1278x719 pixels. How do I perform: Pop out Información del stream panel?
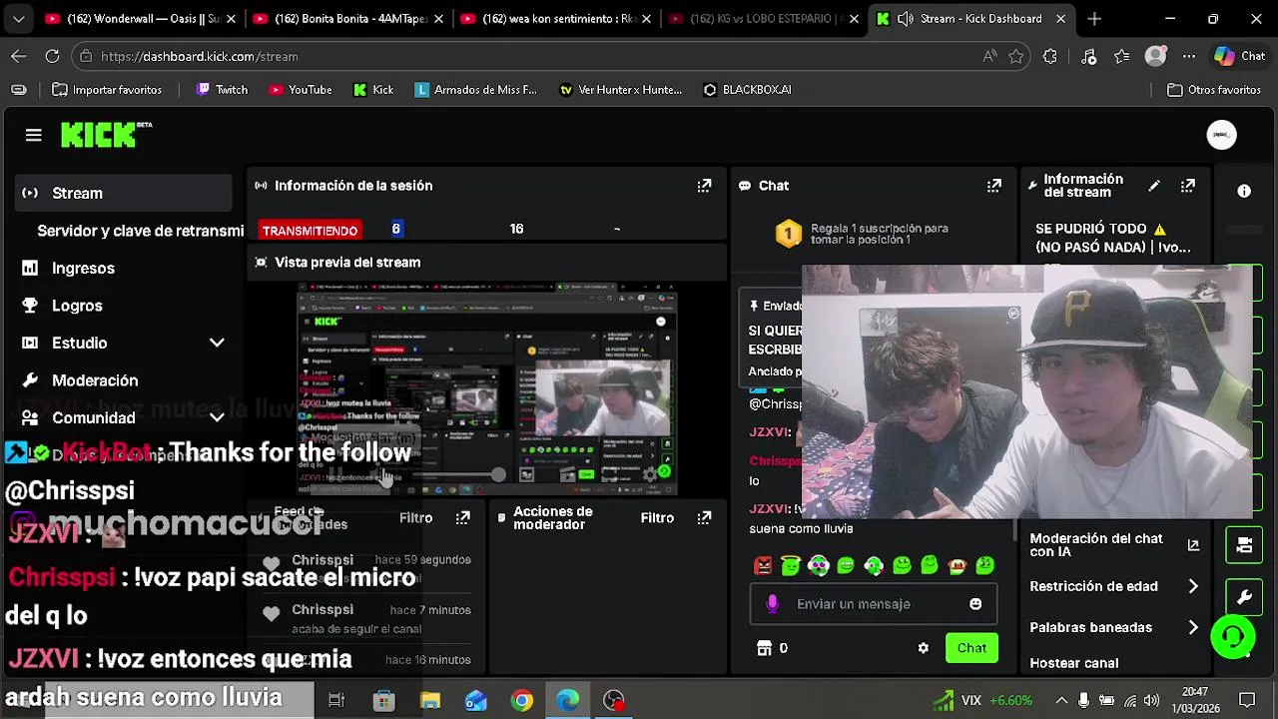(1188, 186)
